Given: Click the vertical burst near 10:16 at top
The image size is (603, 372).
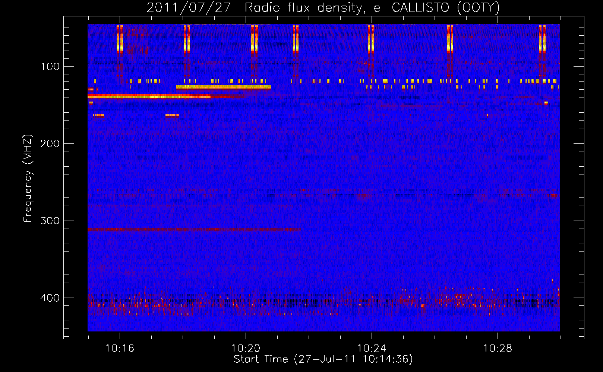Looking at the screenshot, I should (120, 39).
